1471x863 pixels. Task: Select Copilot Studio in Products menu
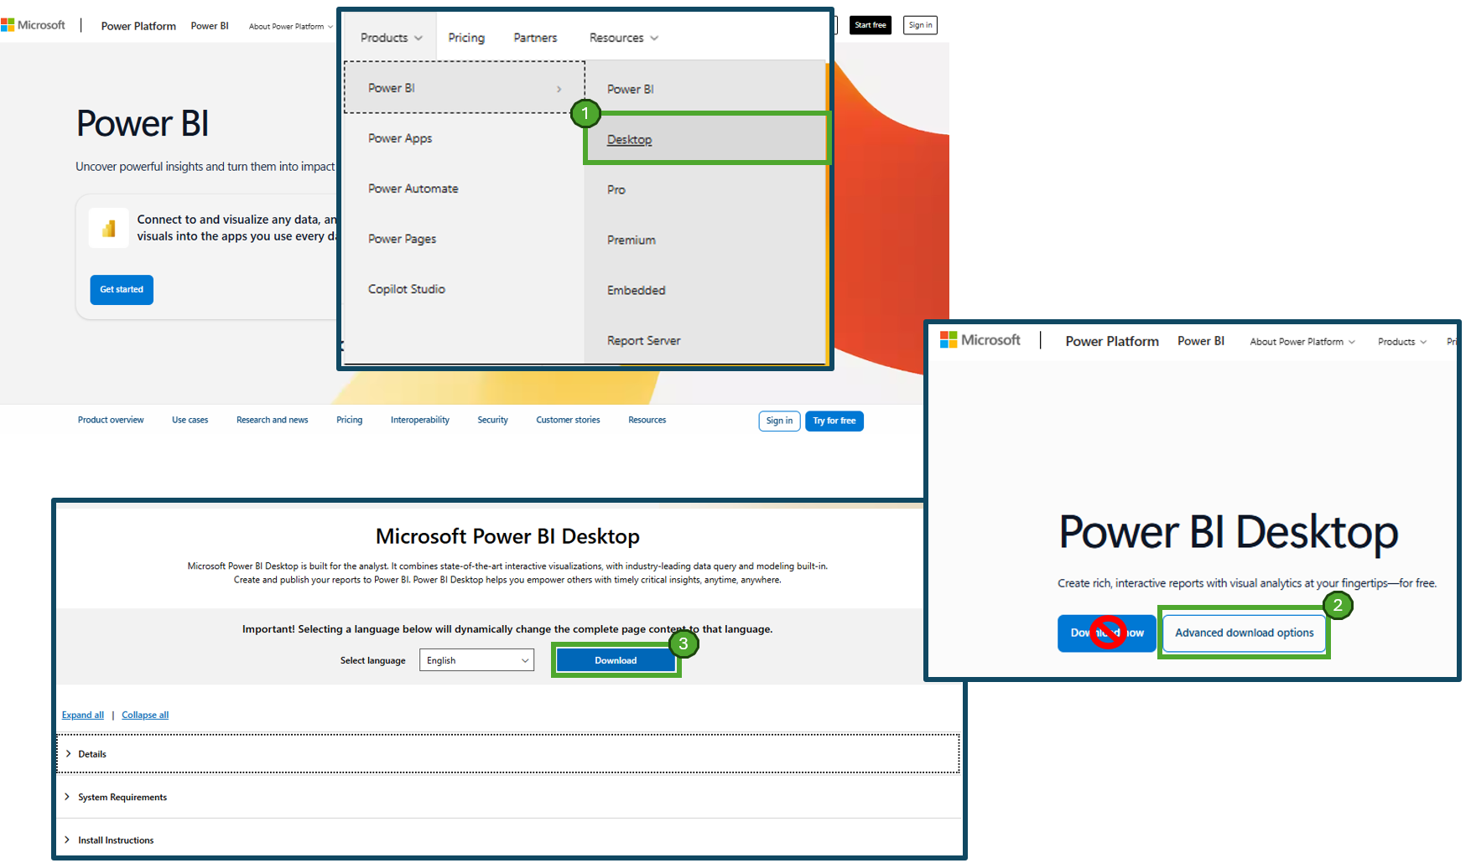click(x=406, y=289)
